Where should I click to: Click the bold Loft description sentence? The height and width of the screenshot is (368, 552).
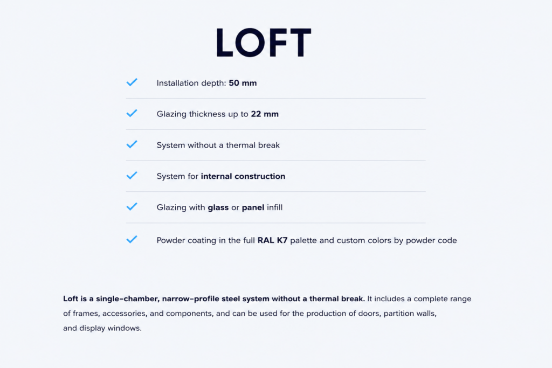click(214, 298)
